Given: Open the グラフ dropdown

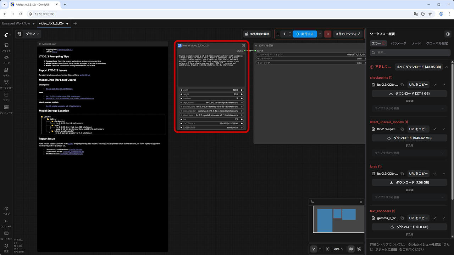Looking at the screenshot, I should [x=28, y=34].
